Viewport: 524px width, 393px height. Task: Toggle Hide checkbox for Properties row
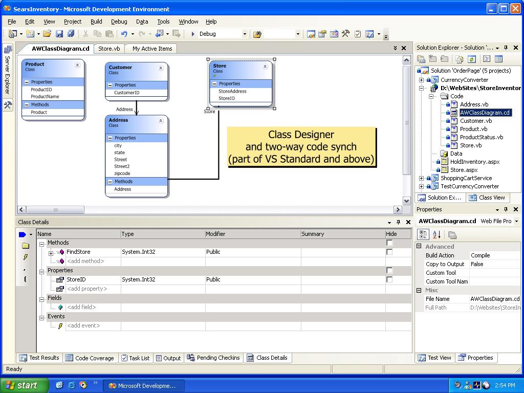(389, 270)
